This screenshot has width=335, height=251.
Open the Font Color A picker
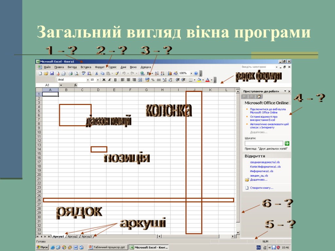coord(207,80)
